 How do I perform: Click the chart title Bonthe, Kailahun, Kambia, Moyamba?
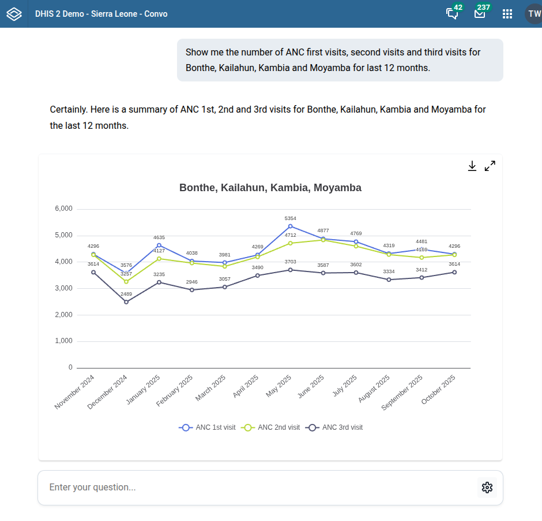click(270, 188)
